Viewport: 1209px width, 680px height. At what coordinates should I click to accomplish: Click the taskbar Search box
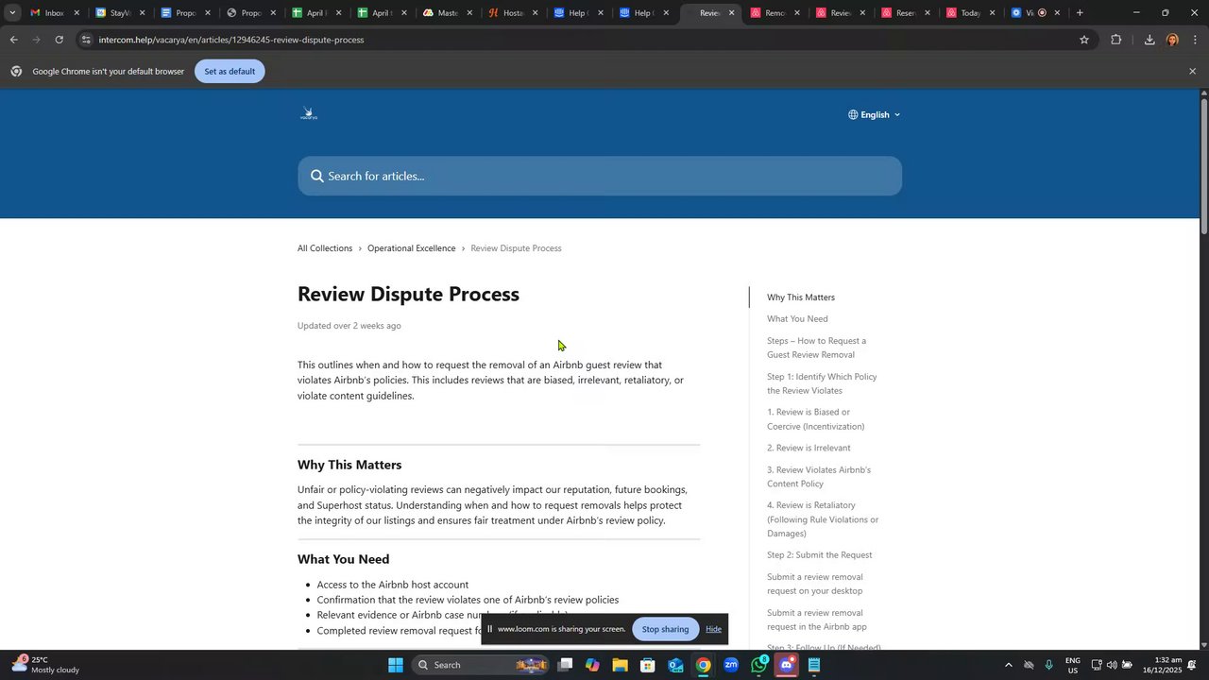(482, 665)
